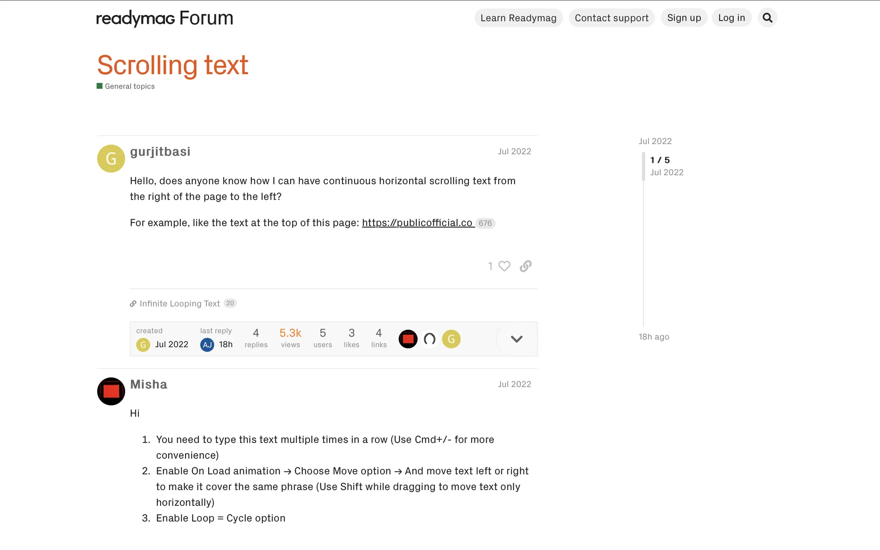Like gurjitbasi's post with heart icon
The image size is (880, 550).
tap(504, 266)
